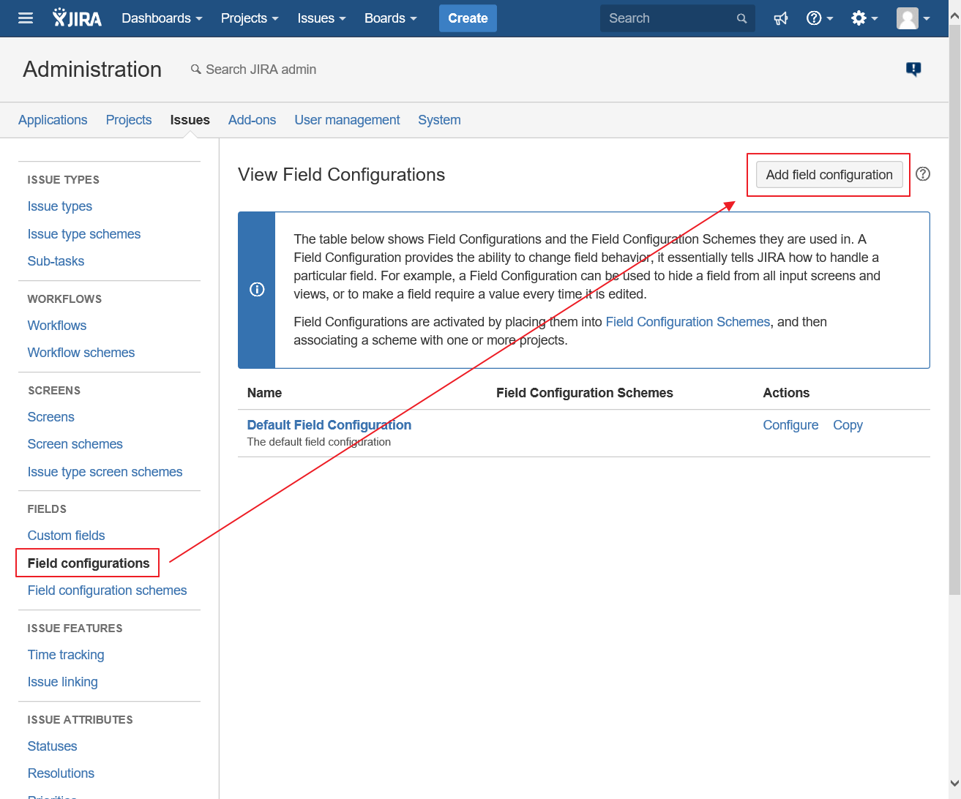This screenshot has width=961, height=799.
Task: Open the user avatar profile menu
Action: (x=913, y=18)
